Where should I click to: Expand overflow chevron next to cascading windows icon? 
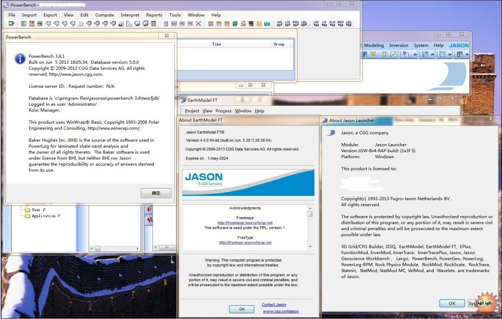click(432, 55)
